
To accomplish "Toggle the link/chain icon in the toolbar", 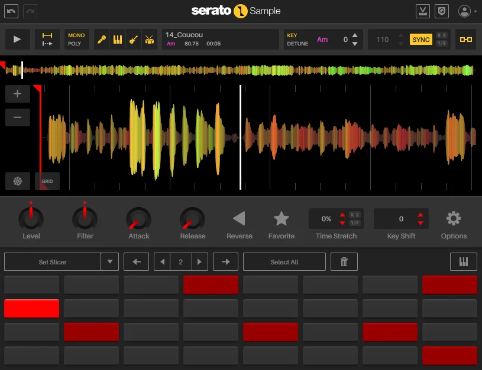I will [x=465, y=40].
